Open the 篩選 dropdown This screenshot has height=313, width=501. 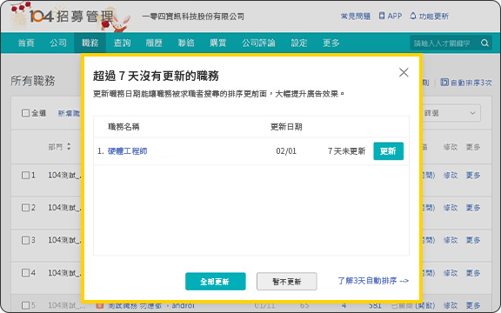451,113
